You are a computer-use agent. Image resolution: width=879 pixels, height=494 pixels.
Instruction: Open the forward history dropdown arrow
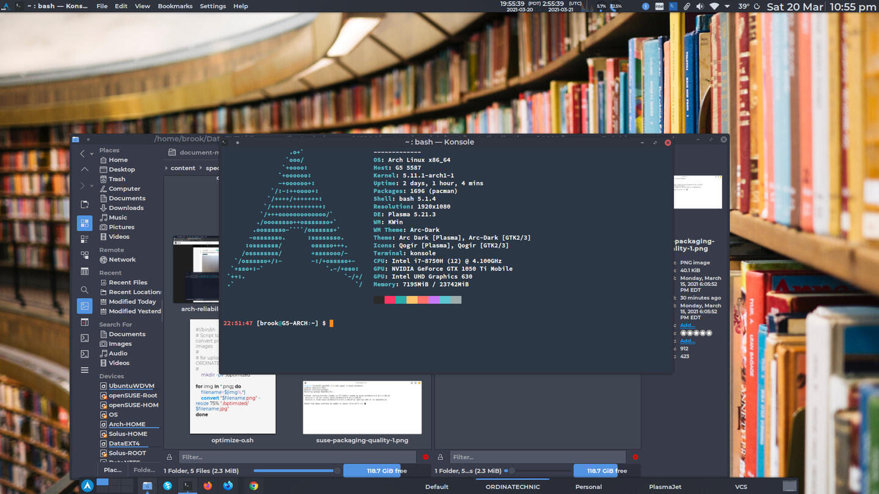(x=92, y=185)
